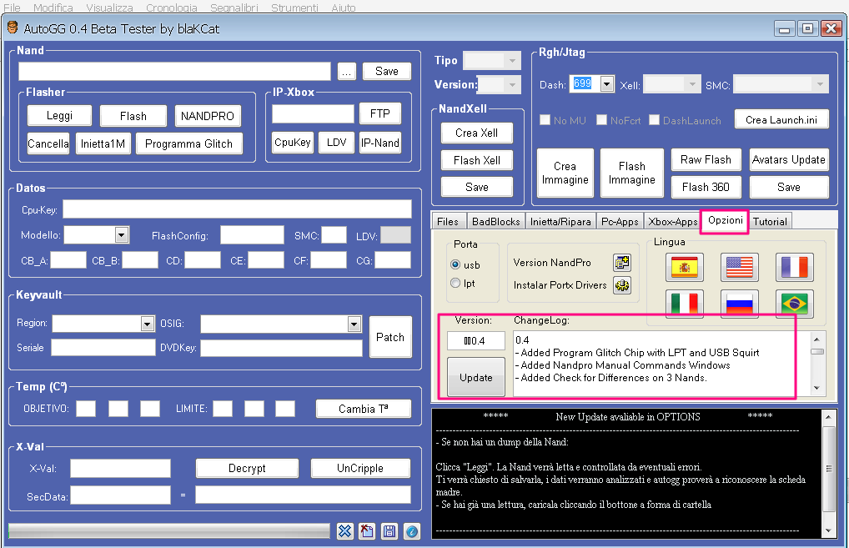Click the UnCripple button
849x548 pixels.
coord(360,468)
